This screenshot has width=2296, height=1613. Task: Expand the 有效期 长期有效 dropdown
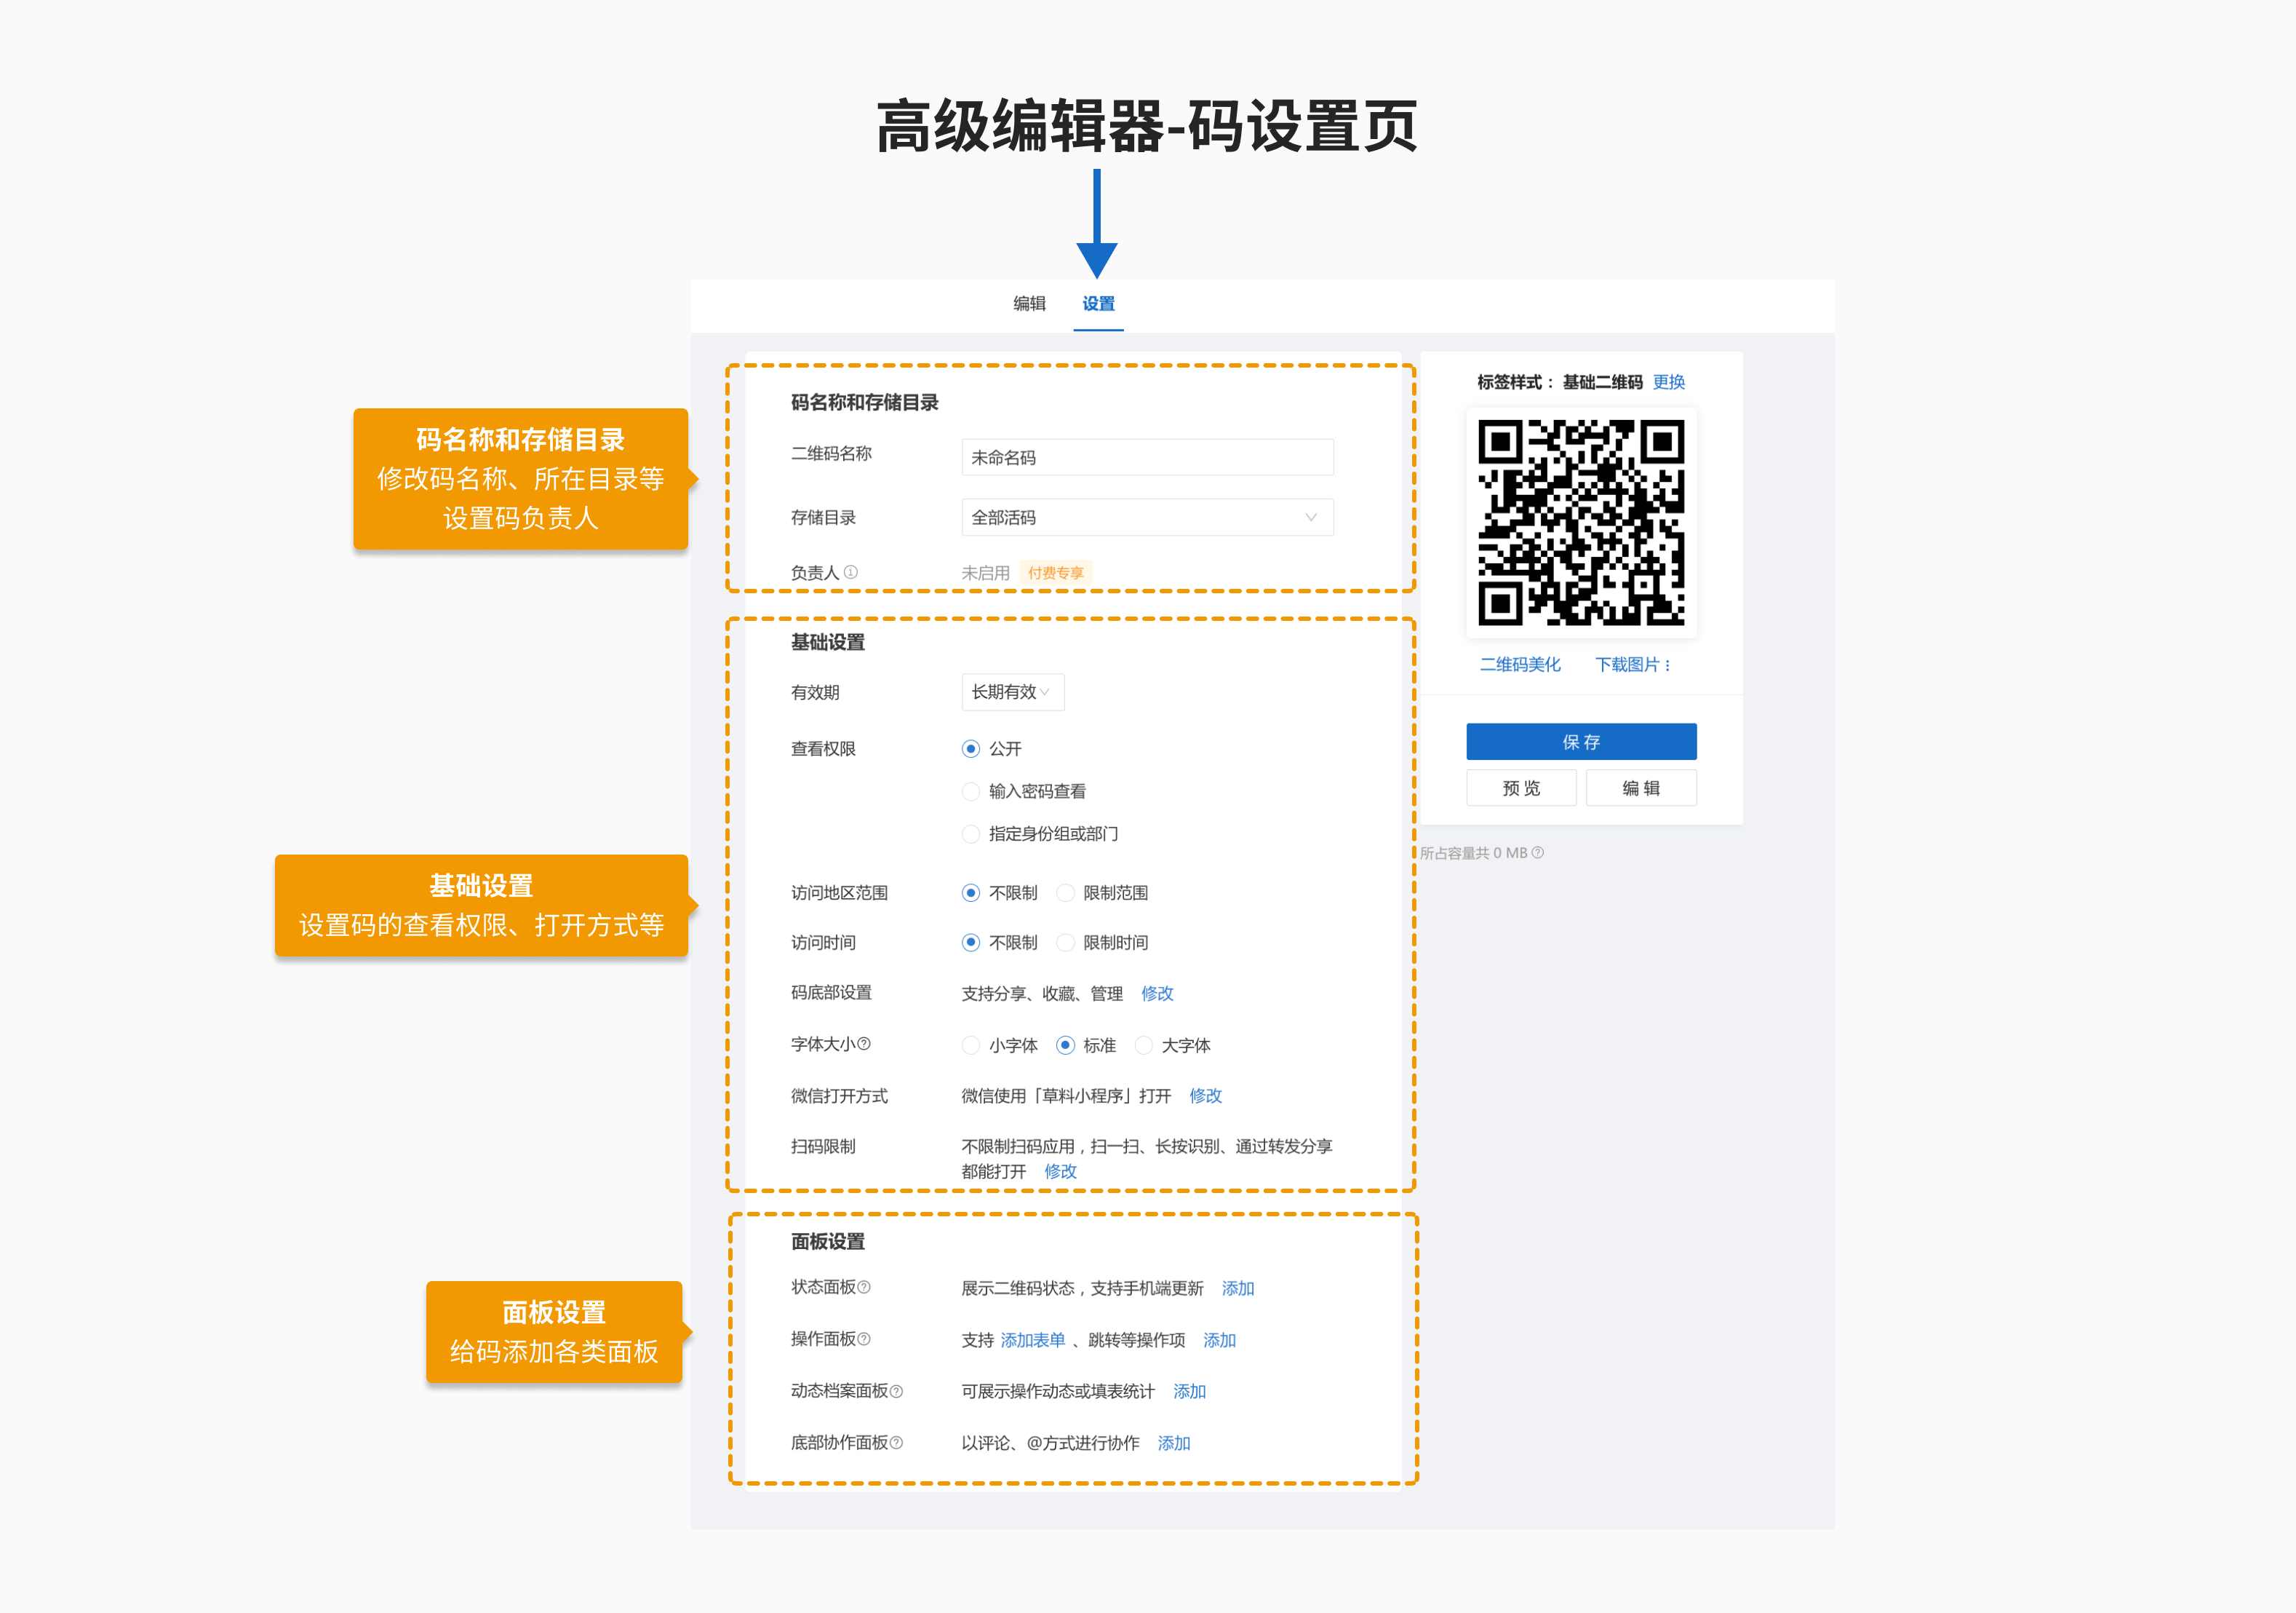pos(1012,692)
